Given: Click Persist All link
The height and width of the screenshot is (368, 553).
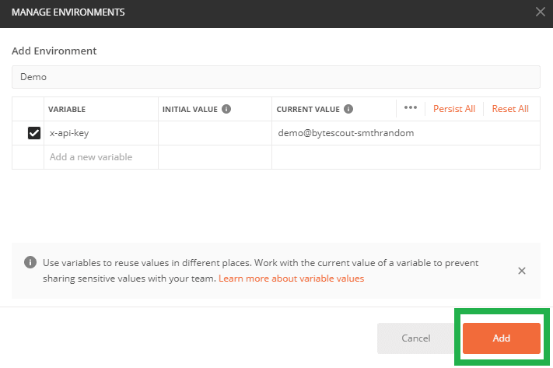Looking at the screenshot, I should click(453, 109).
